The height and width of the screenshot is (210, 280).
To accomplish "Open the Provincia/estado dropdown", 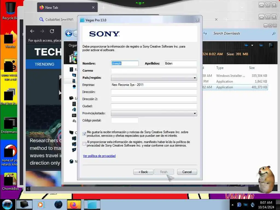I will (x=154, y=113).
